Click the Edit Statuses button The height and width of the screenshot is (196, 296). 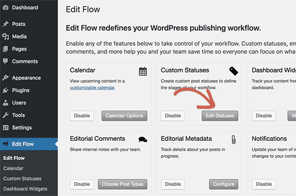coord(220,116)
